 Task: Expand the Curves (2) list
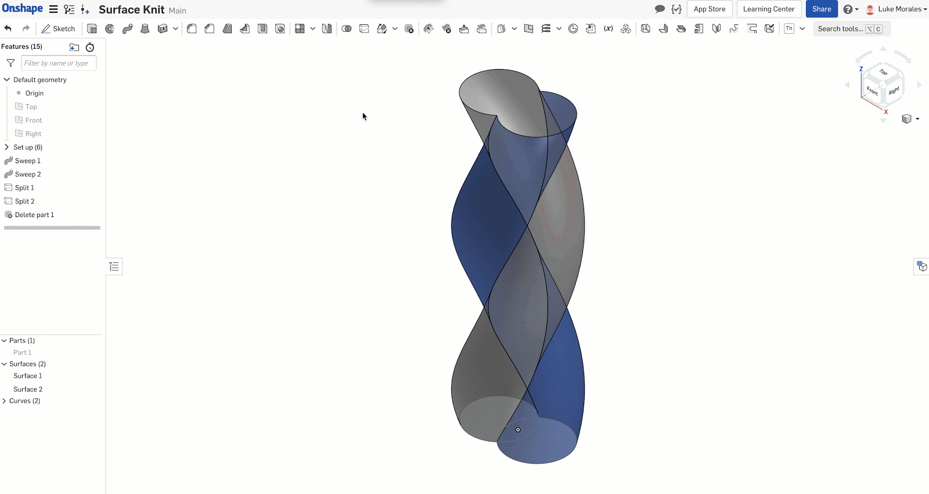coord(4,401)
